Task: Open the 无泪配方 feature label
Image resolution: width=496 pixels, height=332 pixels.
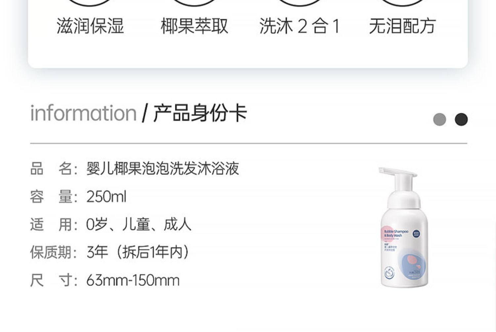Action: point(402,26)
